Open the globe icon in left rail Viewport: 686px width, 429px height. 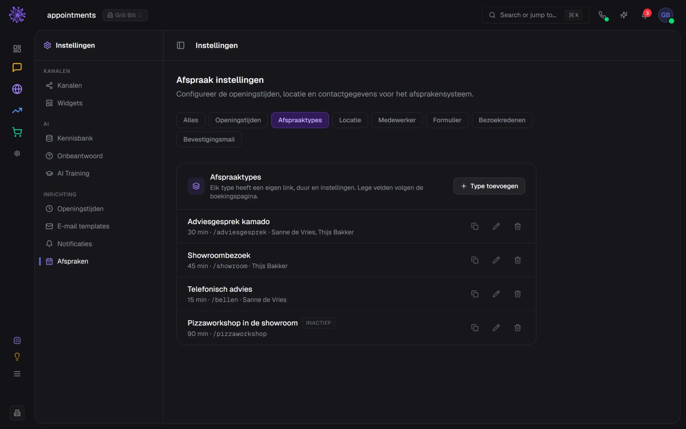pyautogui.click(x=17, y=89)
